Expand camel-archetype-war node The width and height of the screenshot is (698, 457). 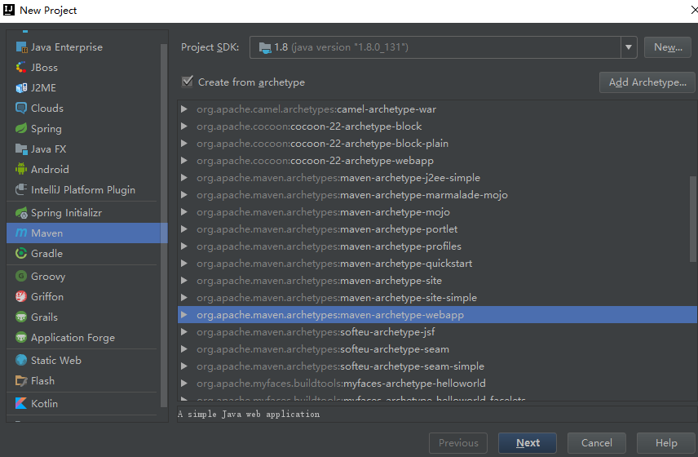click(183, 109)
